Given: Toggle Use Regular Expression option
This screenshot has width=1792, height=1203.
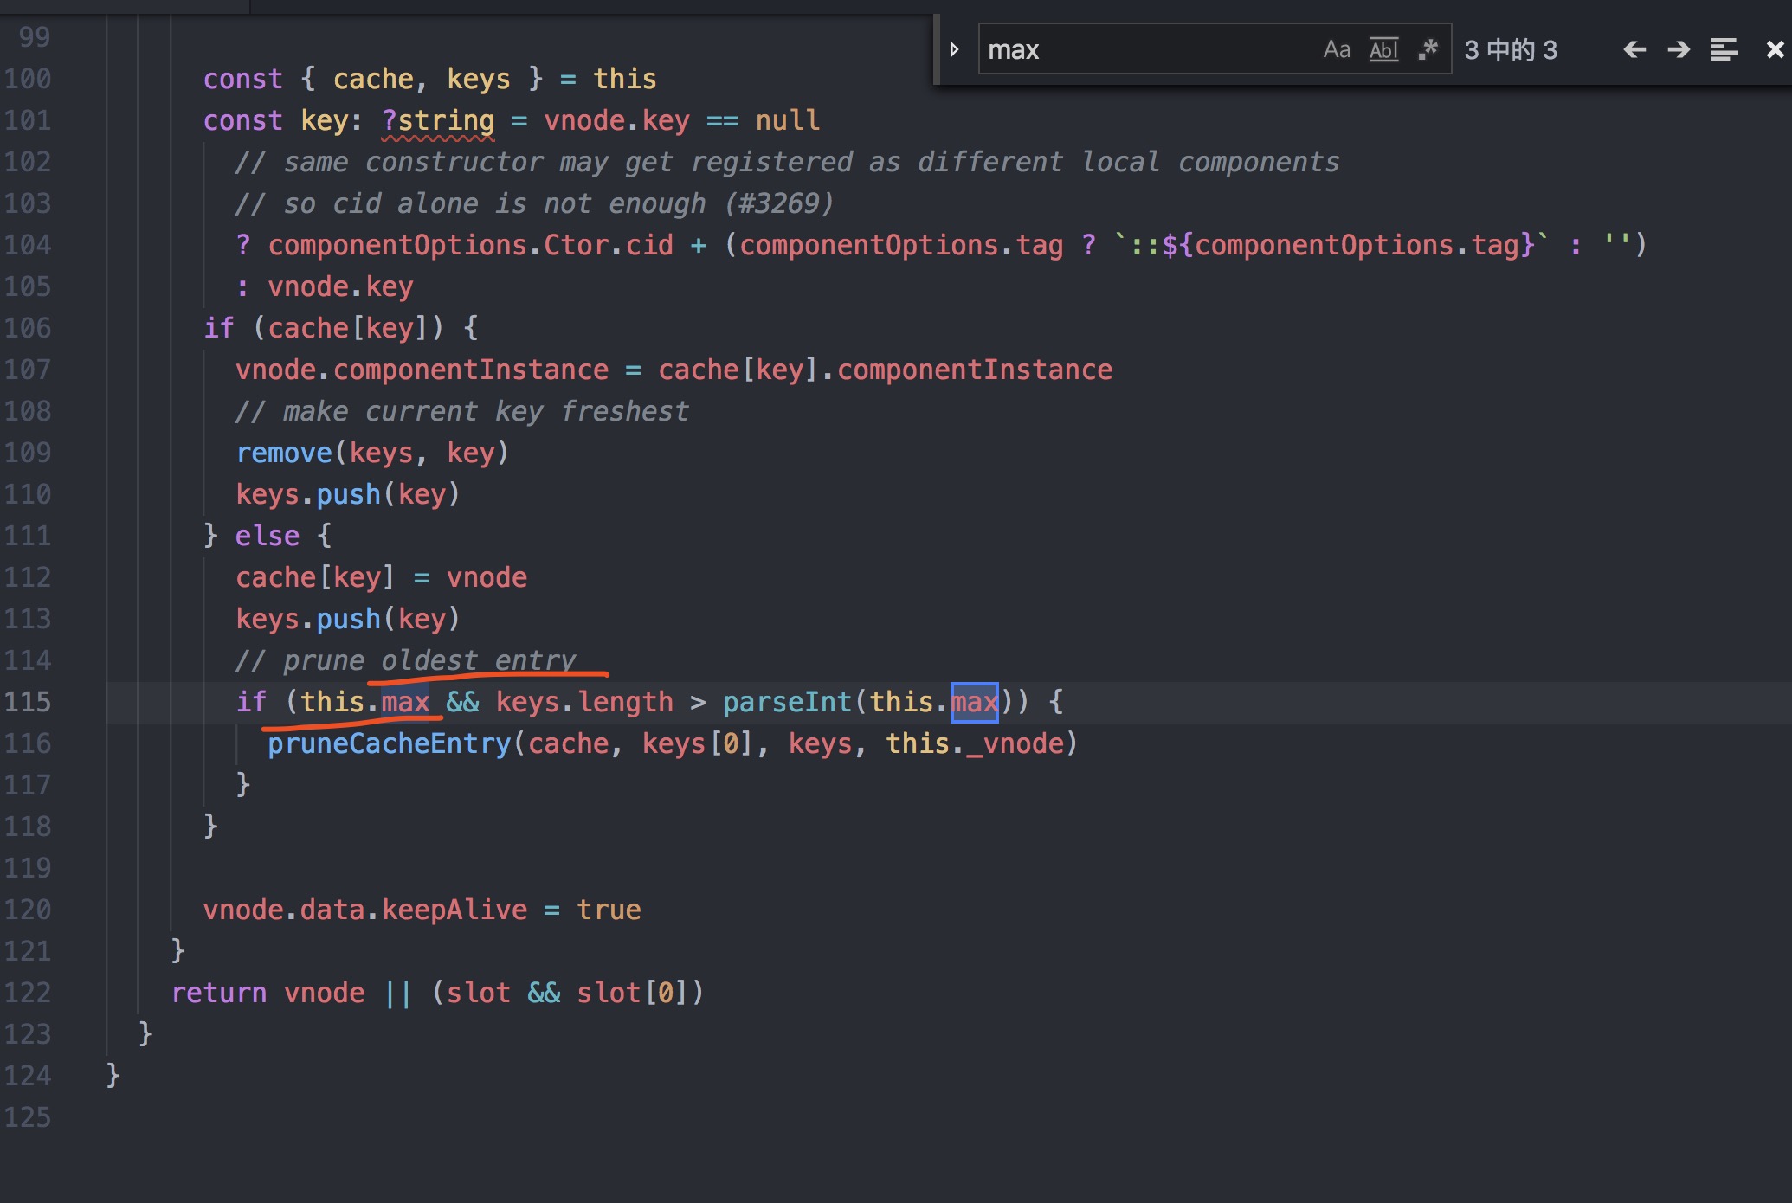Looking at the screenshot, I should (x=1428, y=50).
